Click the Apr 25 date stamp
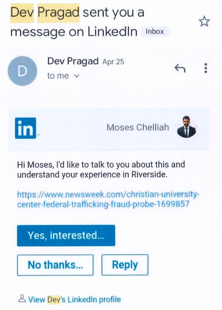This screenshot has width=222, height=310. pos(113,62)
